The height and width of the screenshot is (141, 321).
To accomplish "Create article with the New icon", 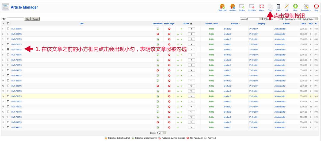I will (x=295, y=6).
